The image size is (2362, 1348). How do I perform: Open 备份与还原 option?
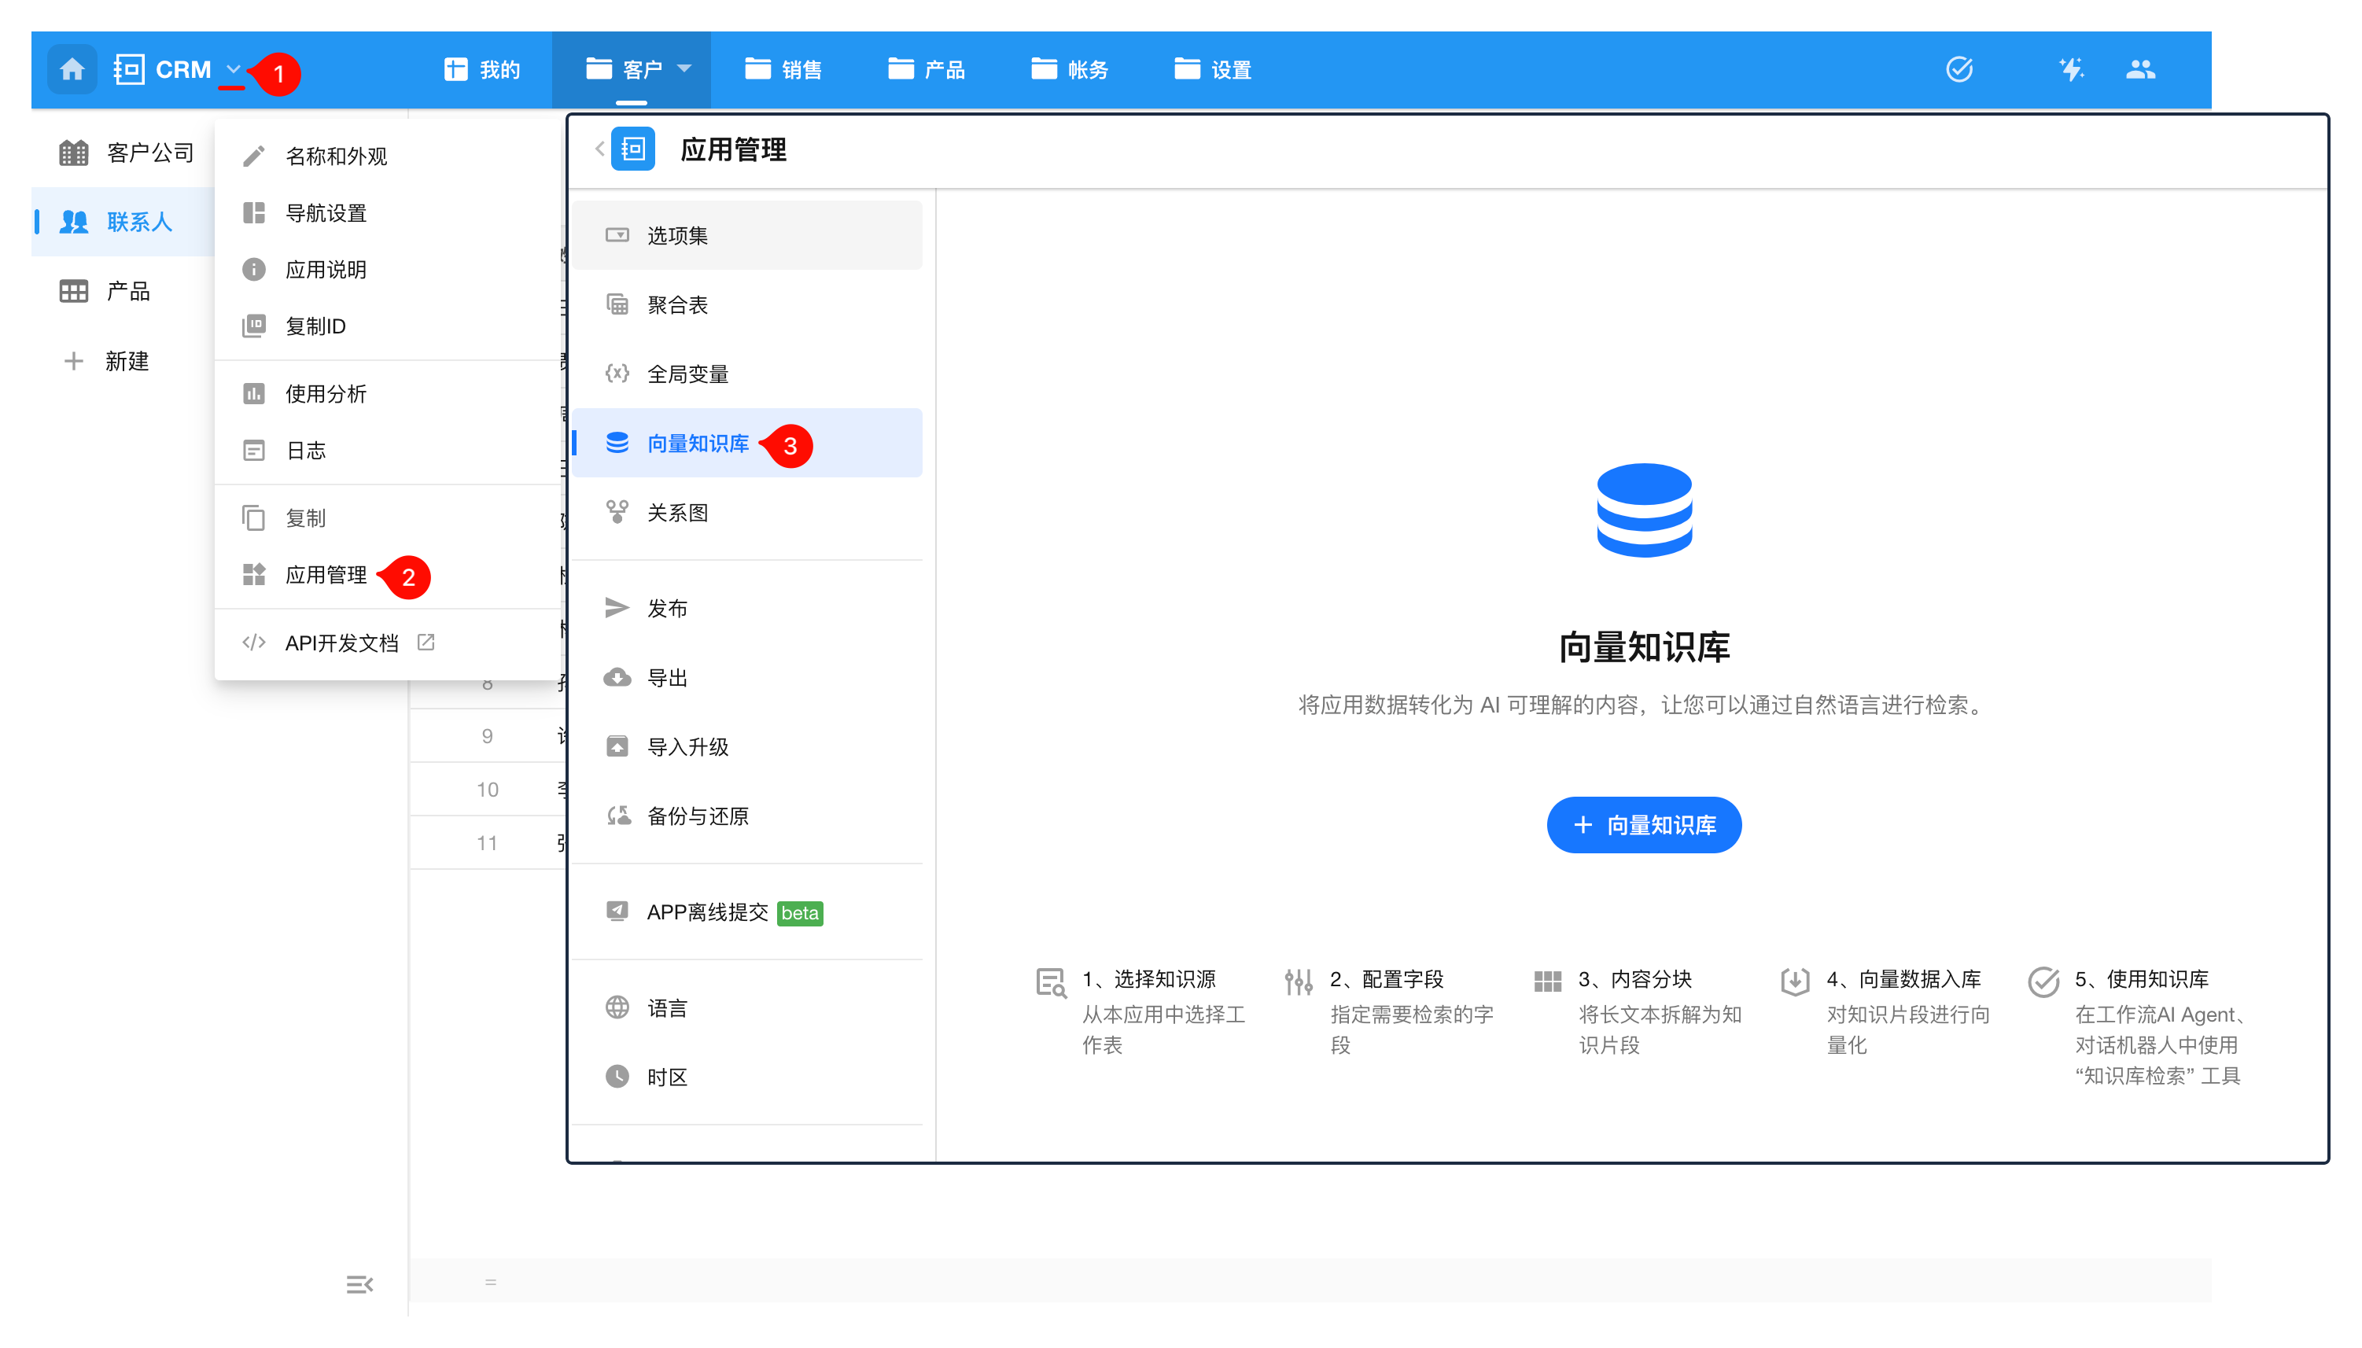pos(697,816)
